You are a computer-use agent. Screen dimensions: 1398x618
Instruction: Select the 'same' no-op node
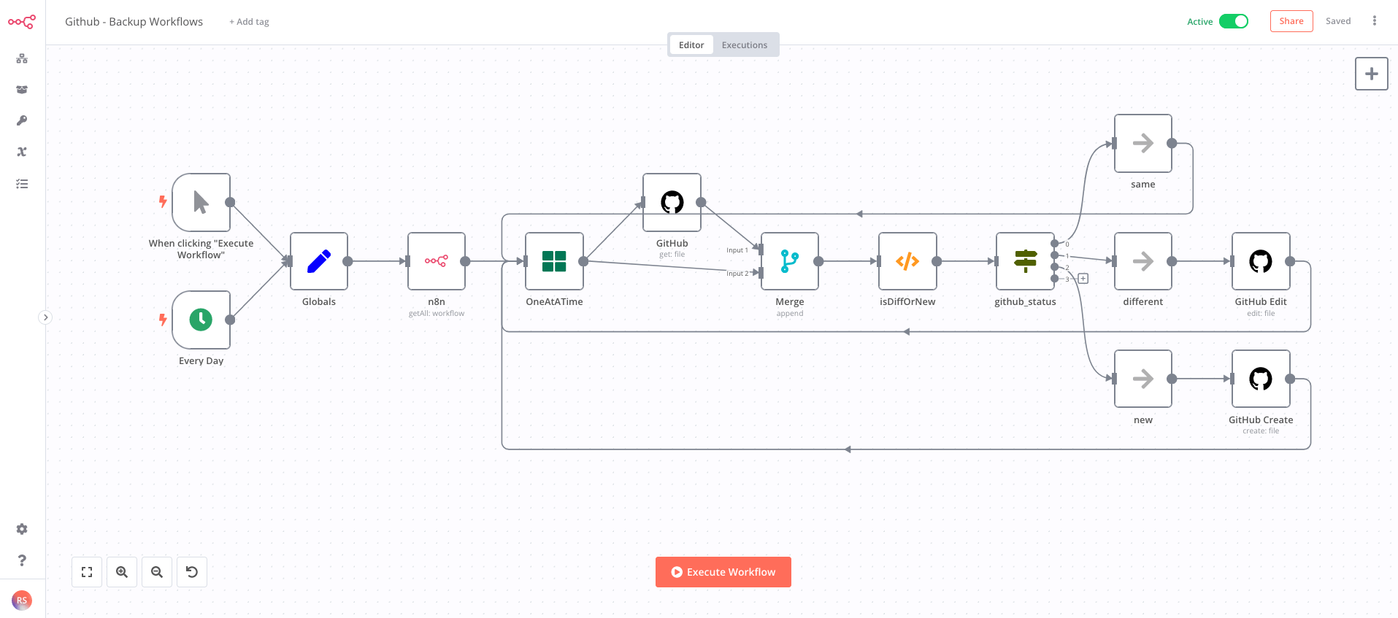pos(1143,143)
